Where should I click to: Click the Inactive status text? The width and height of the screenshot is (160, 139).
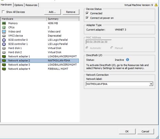(x=119, y=60)
